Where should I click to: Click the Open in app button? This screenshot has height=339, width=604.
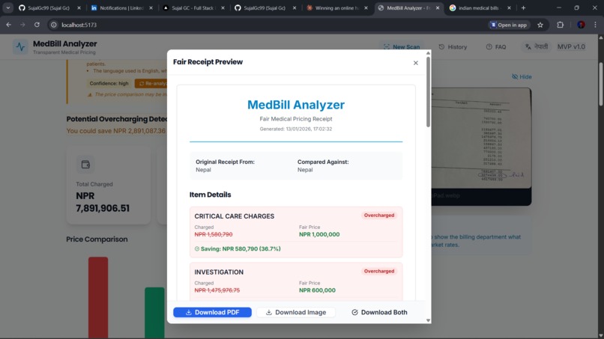(x=509, y=25)
